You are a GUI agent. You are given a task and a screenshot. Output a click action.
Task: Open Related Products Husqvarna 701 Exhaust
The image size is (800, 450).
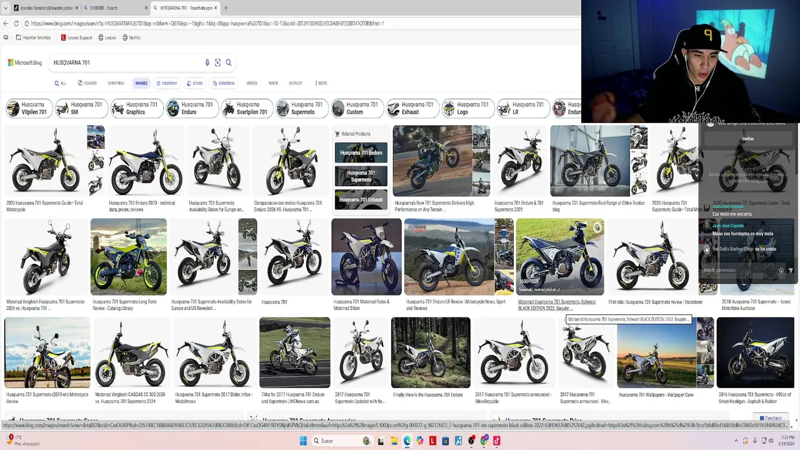pos(361,199)
